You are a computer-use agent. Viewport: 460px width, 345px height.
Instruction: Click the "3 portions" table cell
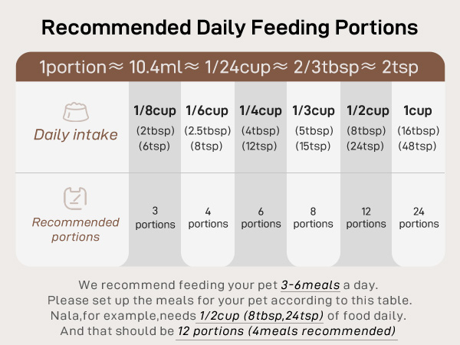coord(155,217)
